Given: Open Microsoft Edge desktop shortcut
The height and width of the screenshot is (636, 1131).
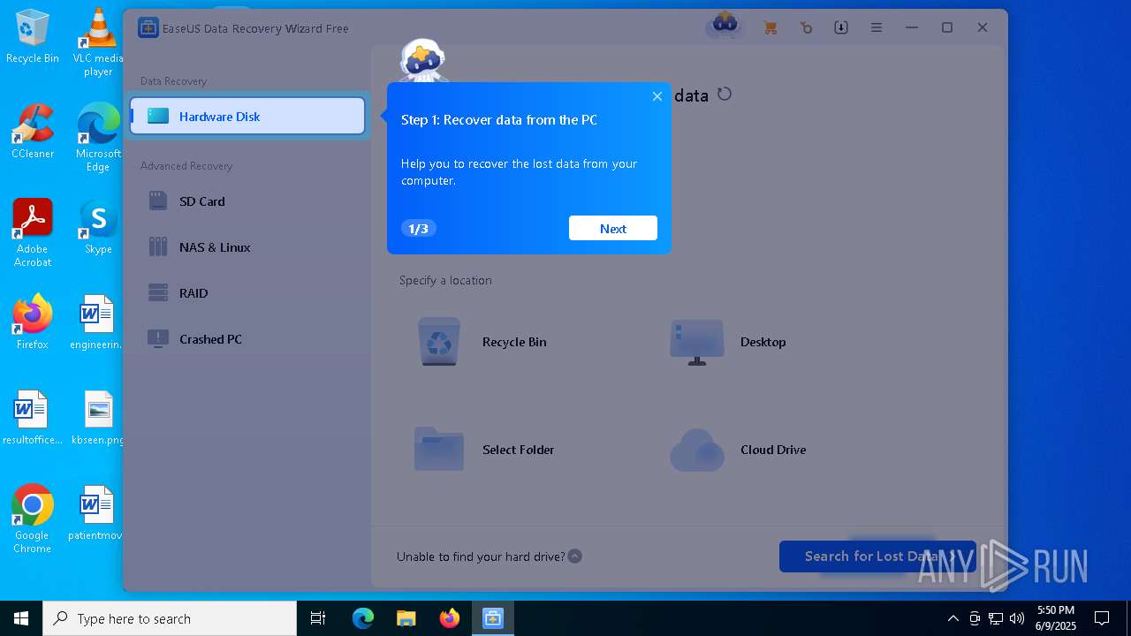Looking at the screenshot, I should 98,138.
